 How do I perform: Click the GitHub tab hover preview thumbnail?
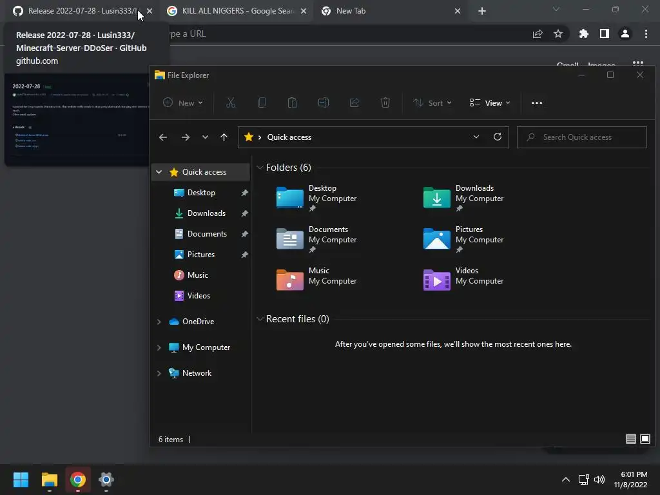[78, 119]
